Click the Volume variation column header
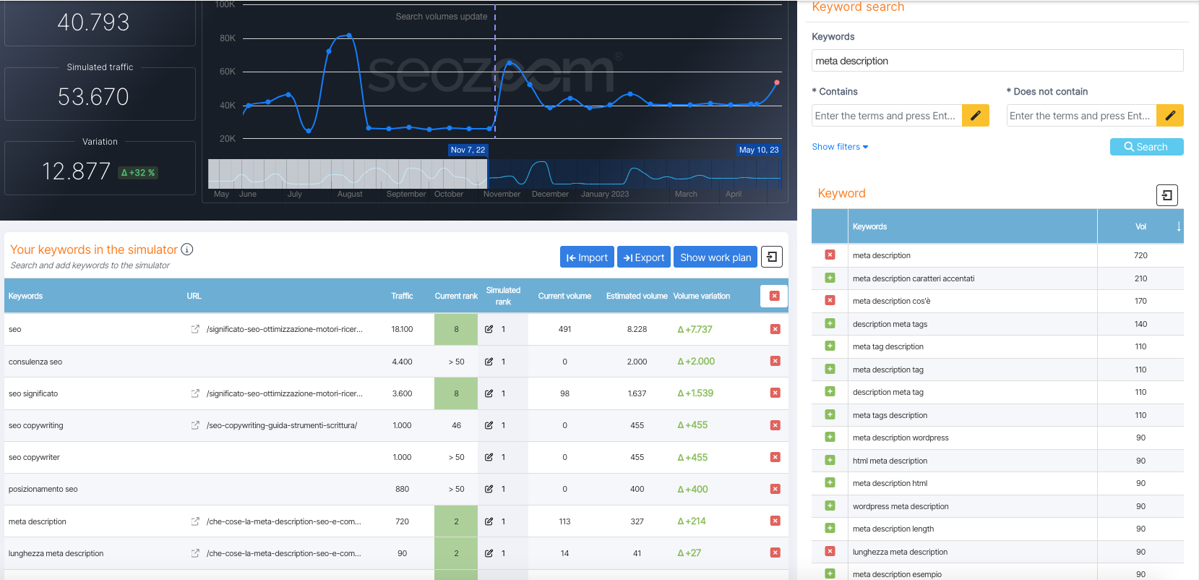 pyautogui.click(x=701, y=296)
